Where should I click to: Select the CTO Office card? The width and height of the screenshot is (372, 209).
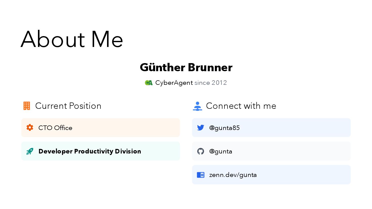click(x=100, y=128)
